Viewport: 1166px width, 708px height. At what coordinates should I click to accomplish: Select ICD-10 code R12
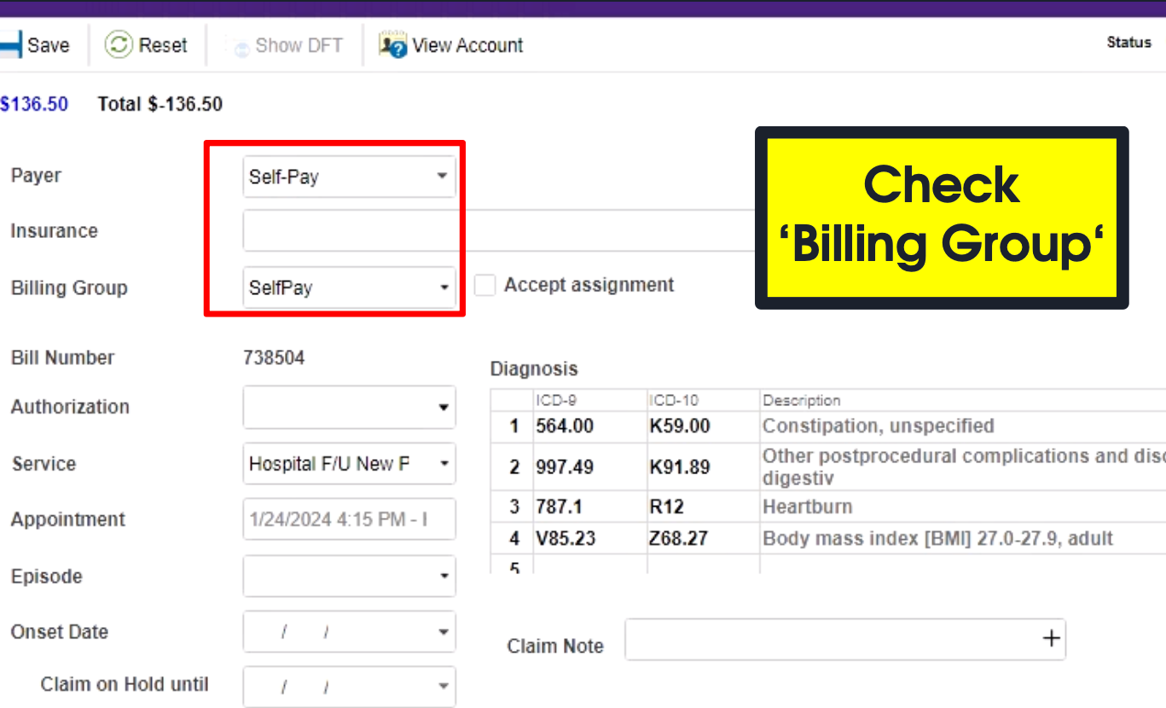pyautogui.click(x=667, y=507)
